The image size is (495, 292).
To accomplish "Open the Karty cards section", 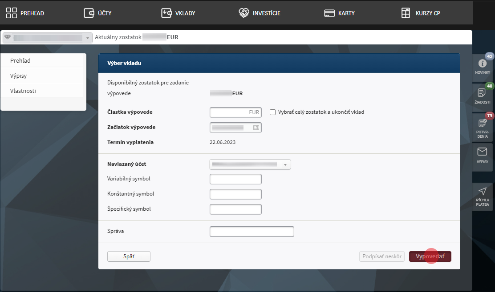I will click(339, 13).
